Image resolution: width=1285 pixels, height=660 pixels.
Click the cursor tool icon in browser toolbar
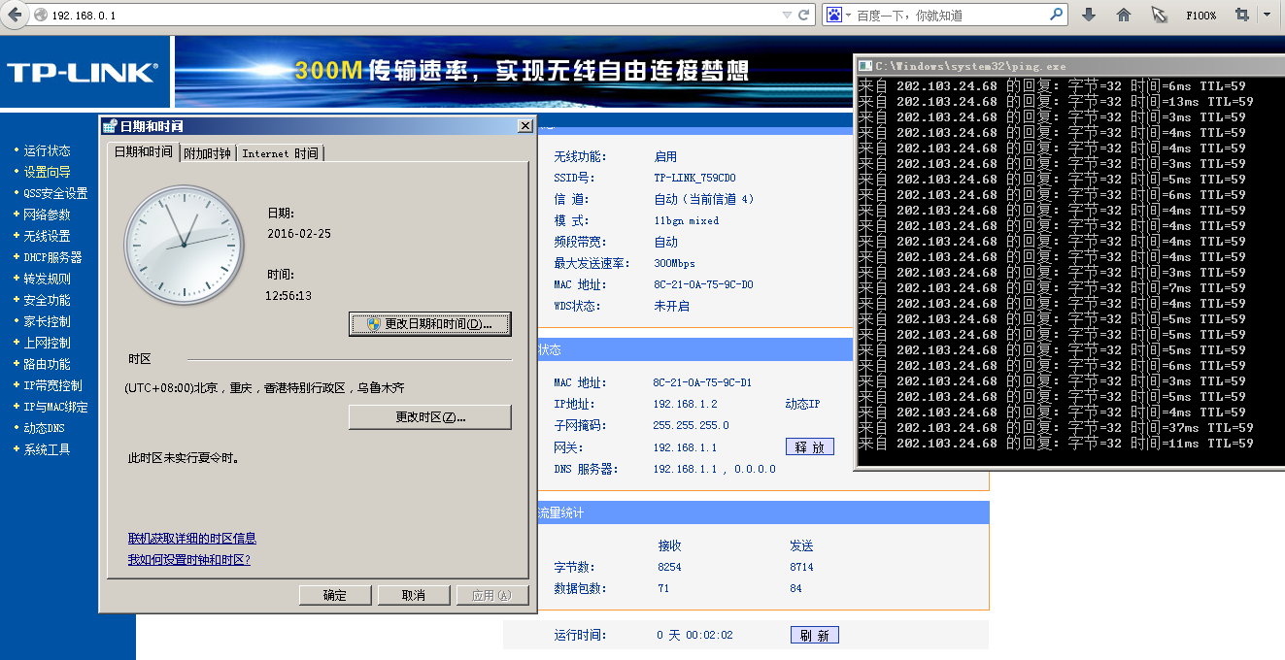pos(1159,15)
